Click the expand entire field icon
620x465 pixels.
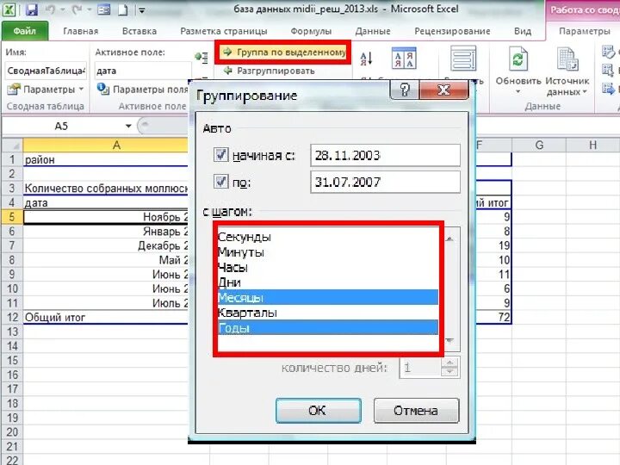[201, 57]
